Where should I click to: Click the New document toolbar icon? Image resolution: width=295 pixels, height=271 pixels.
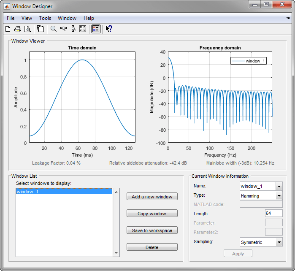coord(8,29)
